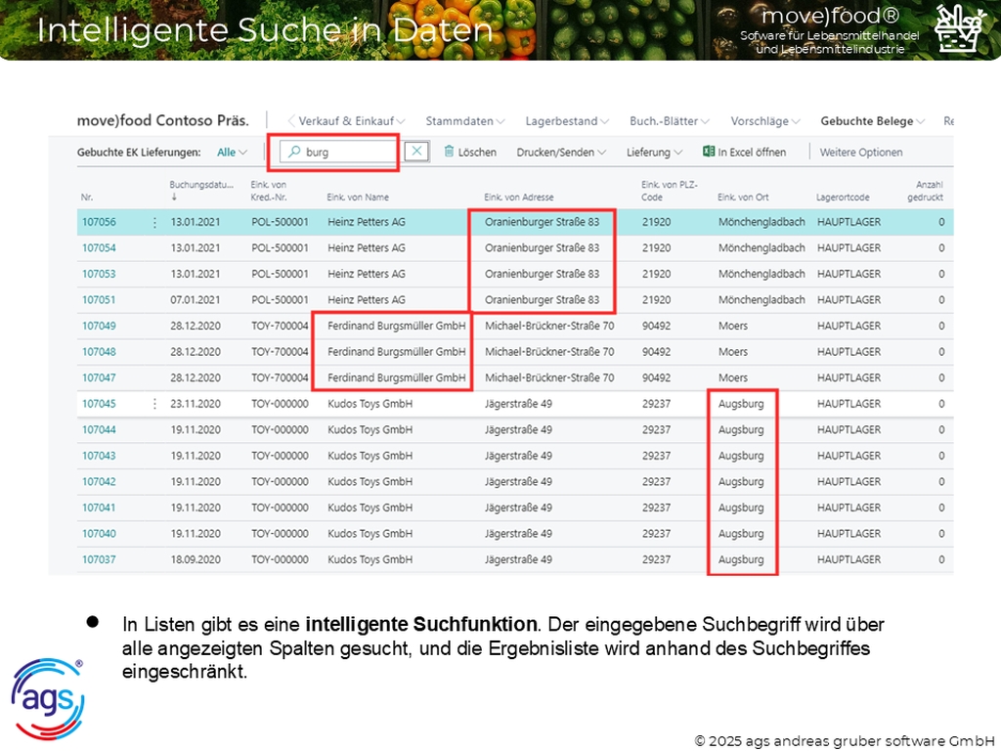The width and height of the screenshot is (1001, 751).
Task: Click HAUPTLAGER in row 107040
Action: pos(849,533)
